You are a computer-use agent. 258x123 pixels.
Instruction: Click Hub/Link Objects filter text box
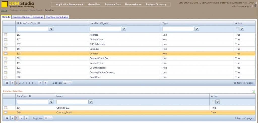click(x=106, y=29)
